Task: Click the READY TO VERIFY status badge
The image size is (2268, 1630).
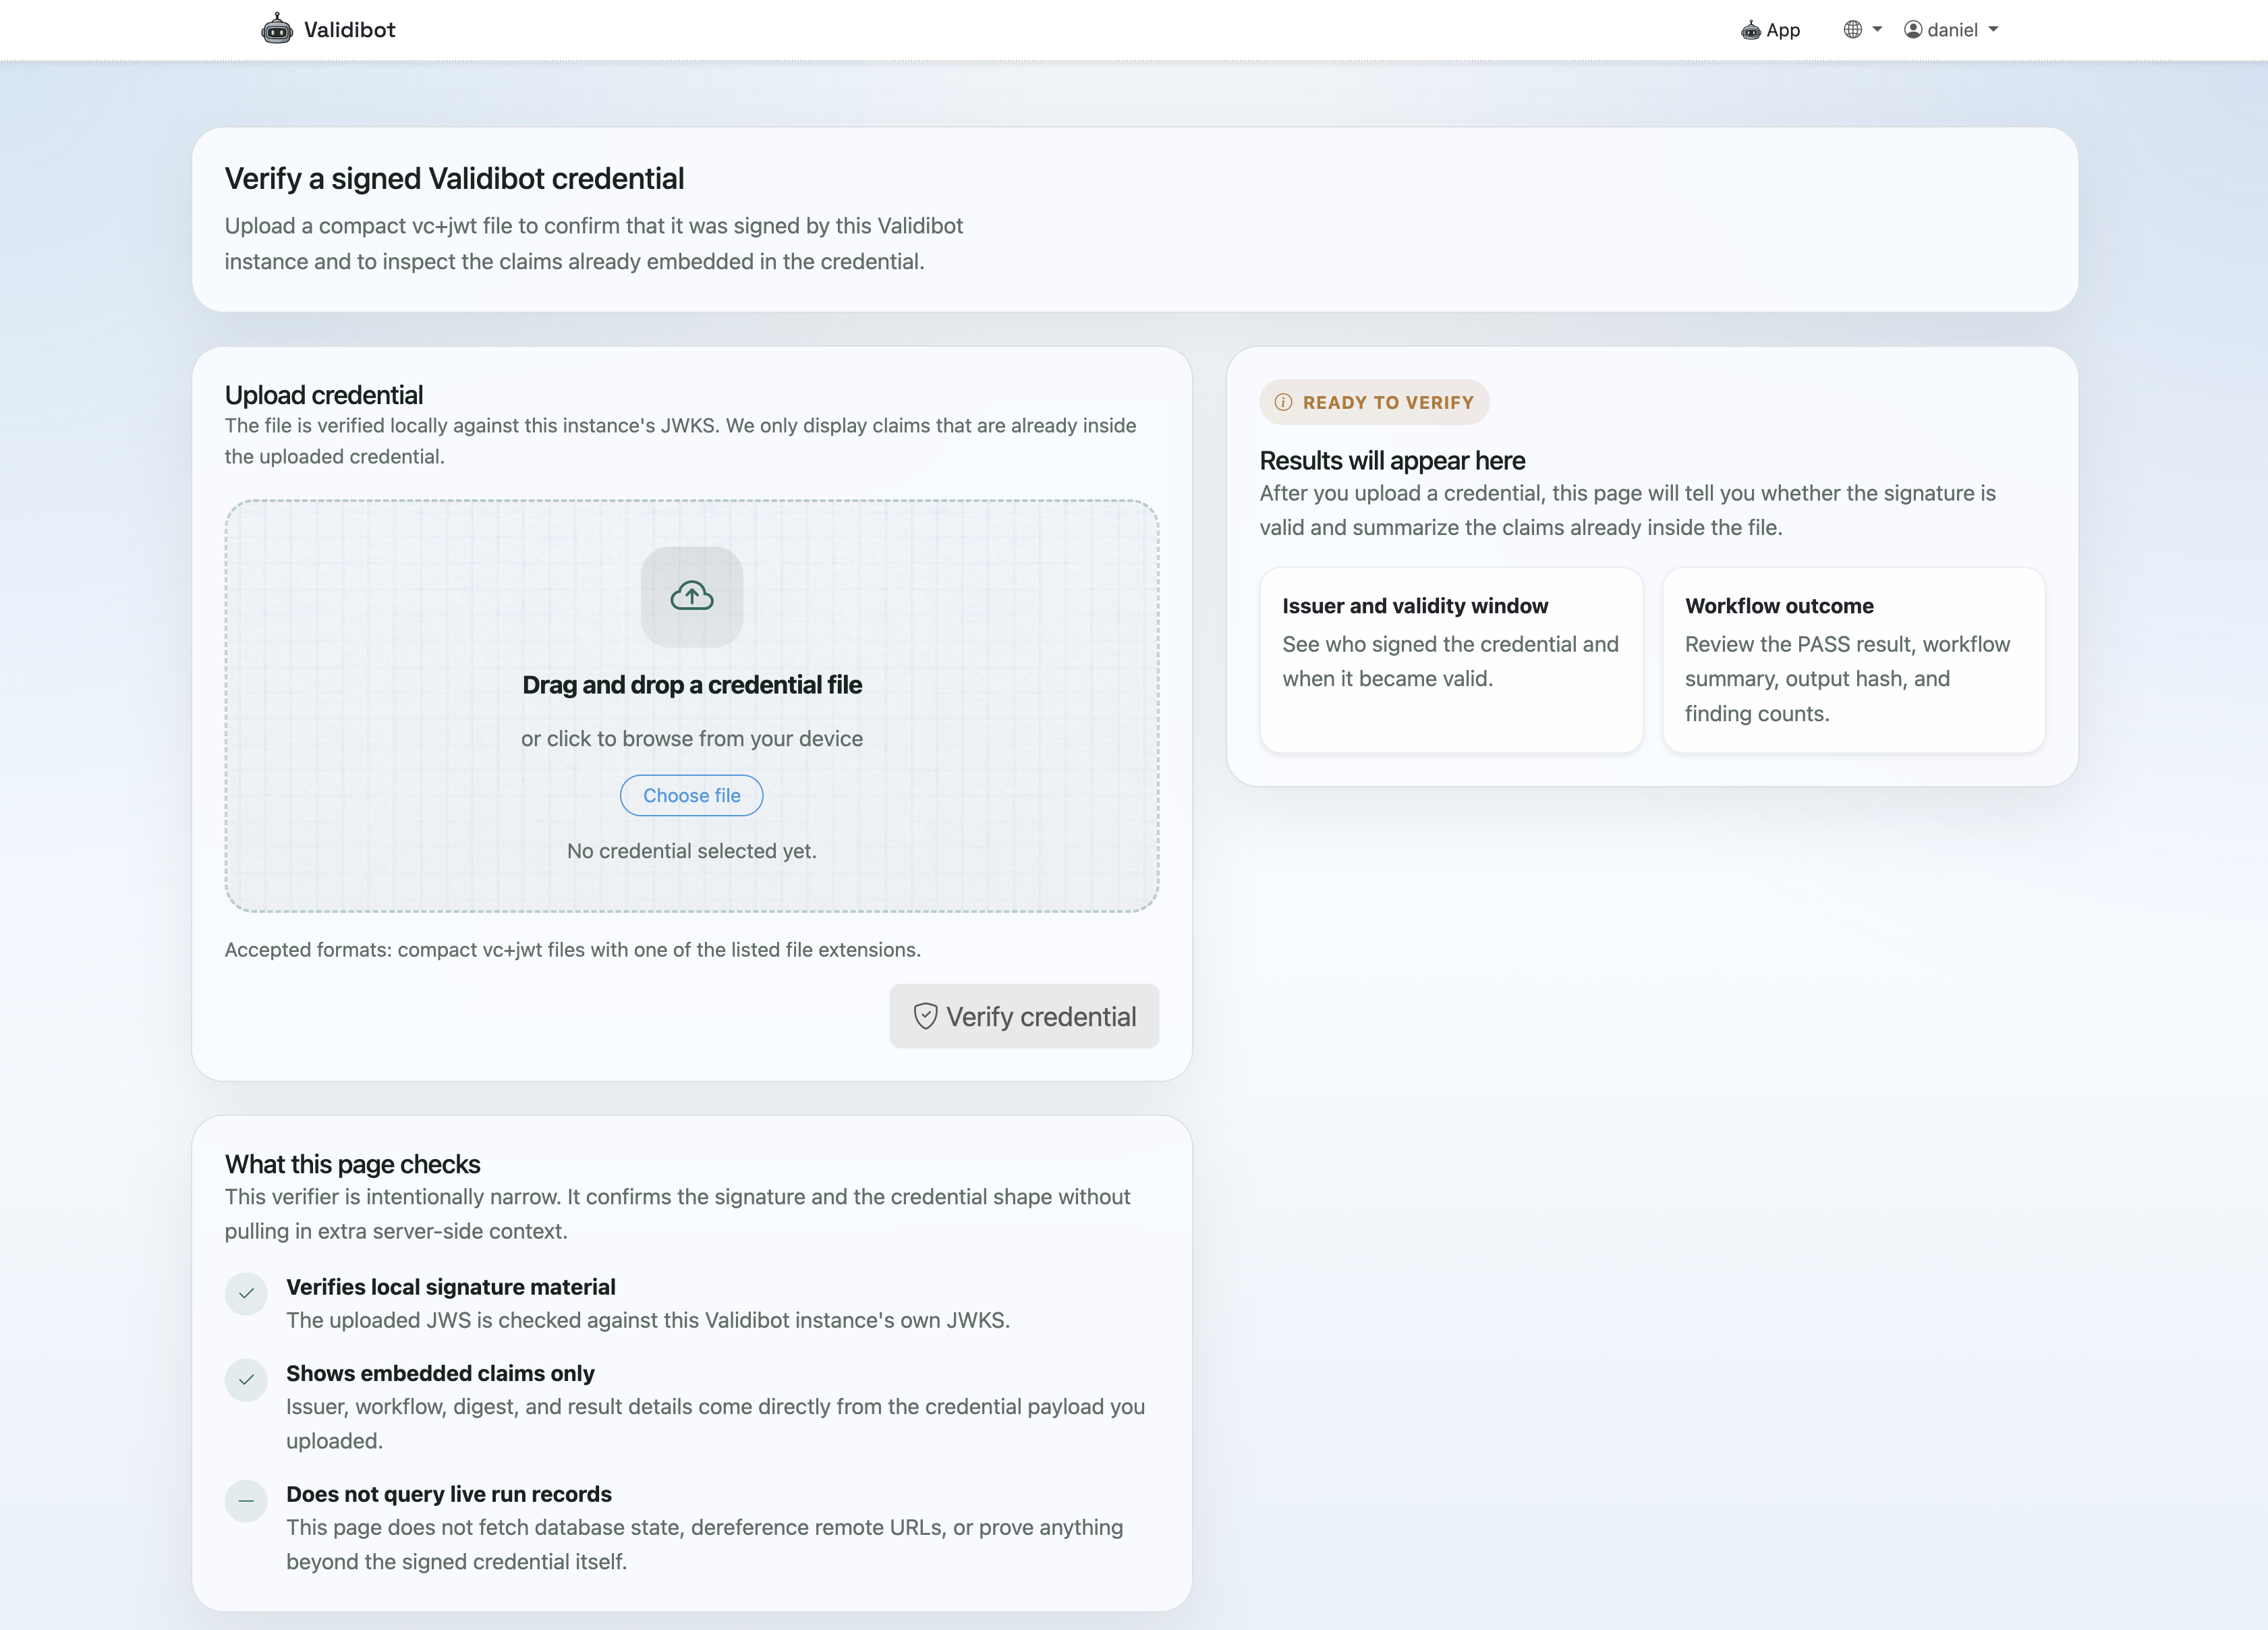Action: [1374, 402]
